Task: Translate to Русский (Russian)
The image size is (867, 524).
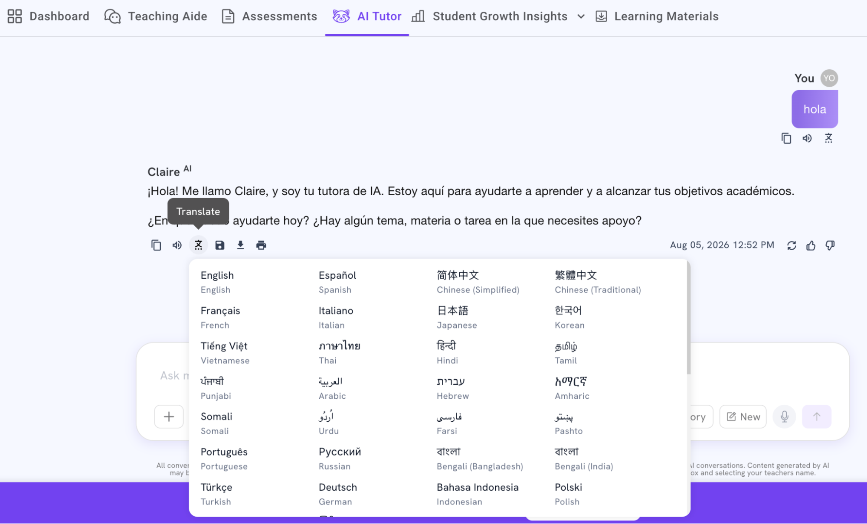Action: coord(340,459)
